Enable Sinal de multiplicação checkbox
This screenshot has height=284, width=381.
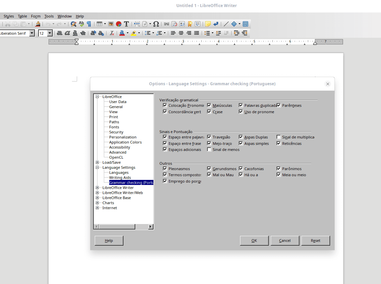pos(279,137)
